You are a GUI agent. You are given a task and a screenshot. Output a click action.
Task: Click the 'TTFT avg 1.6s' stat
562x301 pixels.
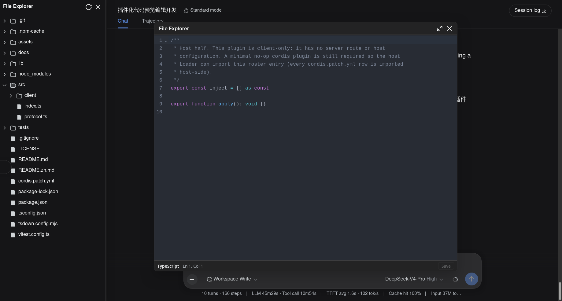click(x=353, y=293)
